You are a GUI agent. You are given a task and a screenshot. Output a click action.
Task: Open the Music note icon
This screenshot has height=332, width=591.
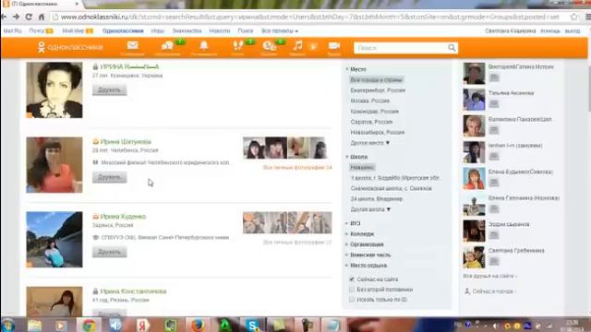pos(297,46)
